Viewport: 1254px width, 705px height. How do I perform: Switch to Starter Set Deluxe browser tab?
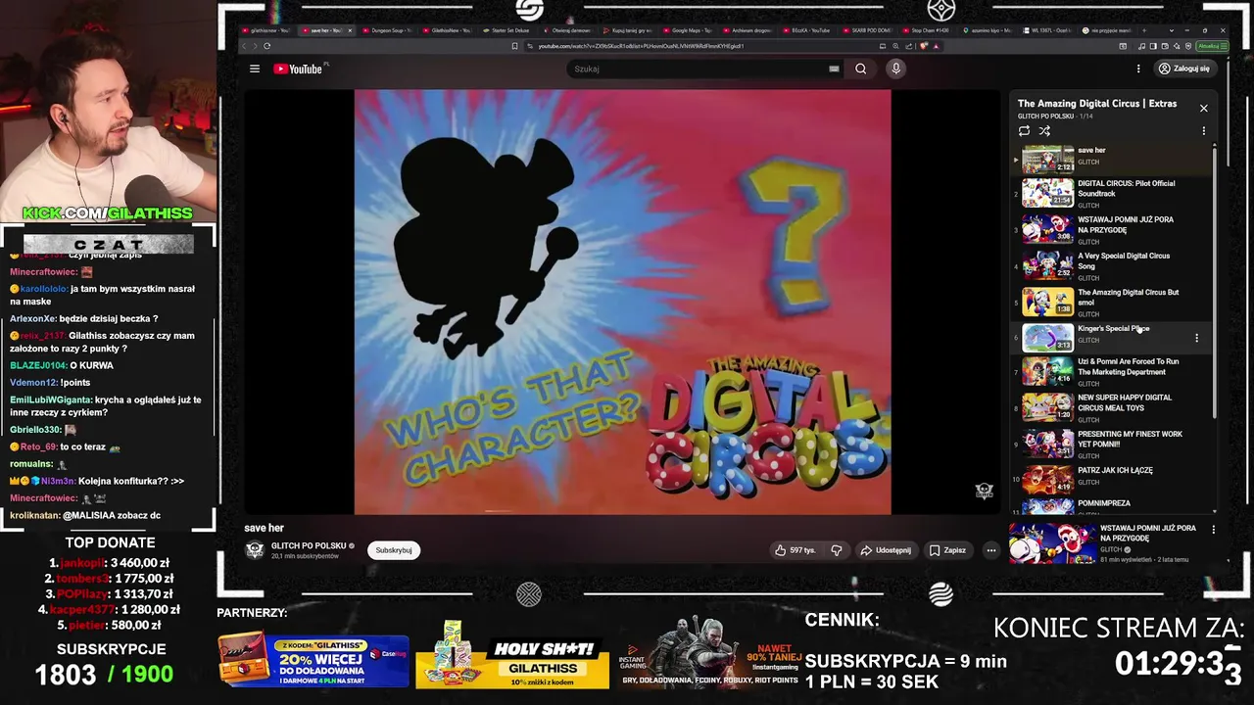[x=506, y=30]
